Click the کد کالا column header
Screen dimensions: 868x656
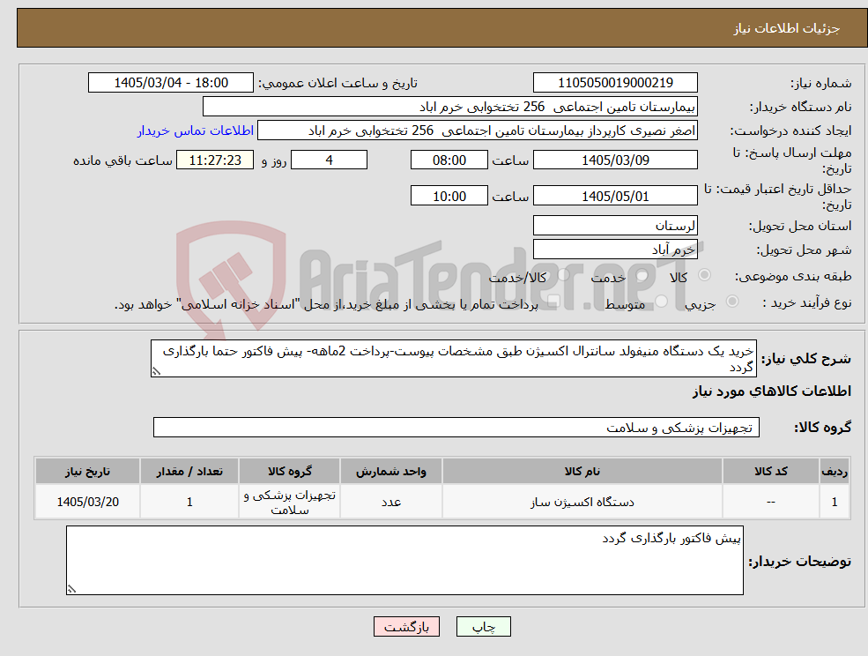pyautogui.click(x=770, y=472)
